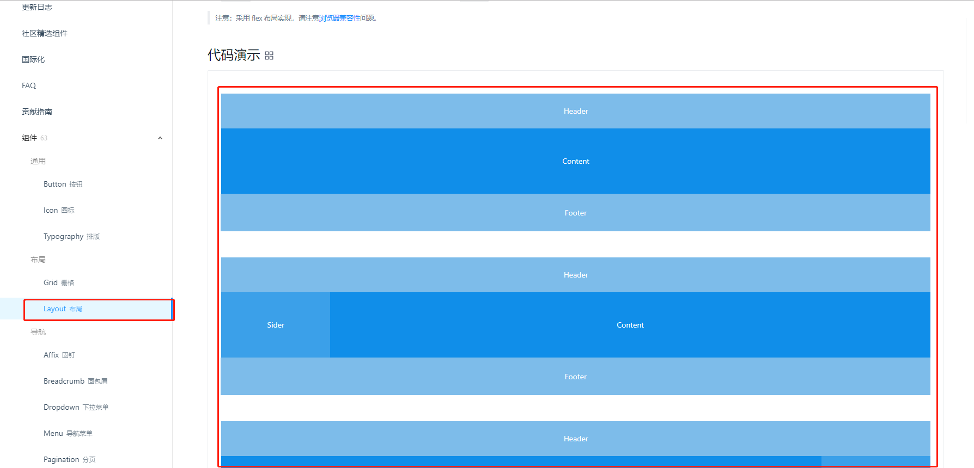Open Pagination 分页 component docs
Viewport: 974px width, 468px height.
coord(70,459)
